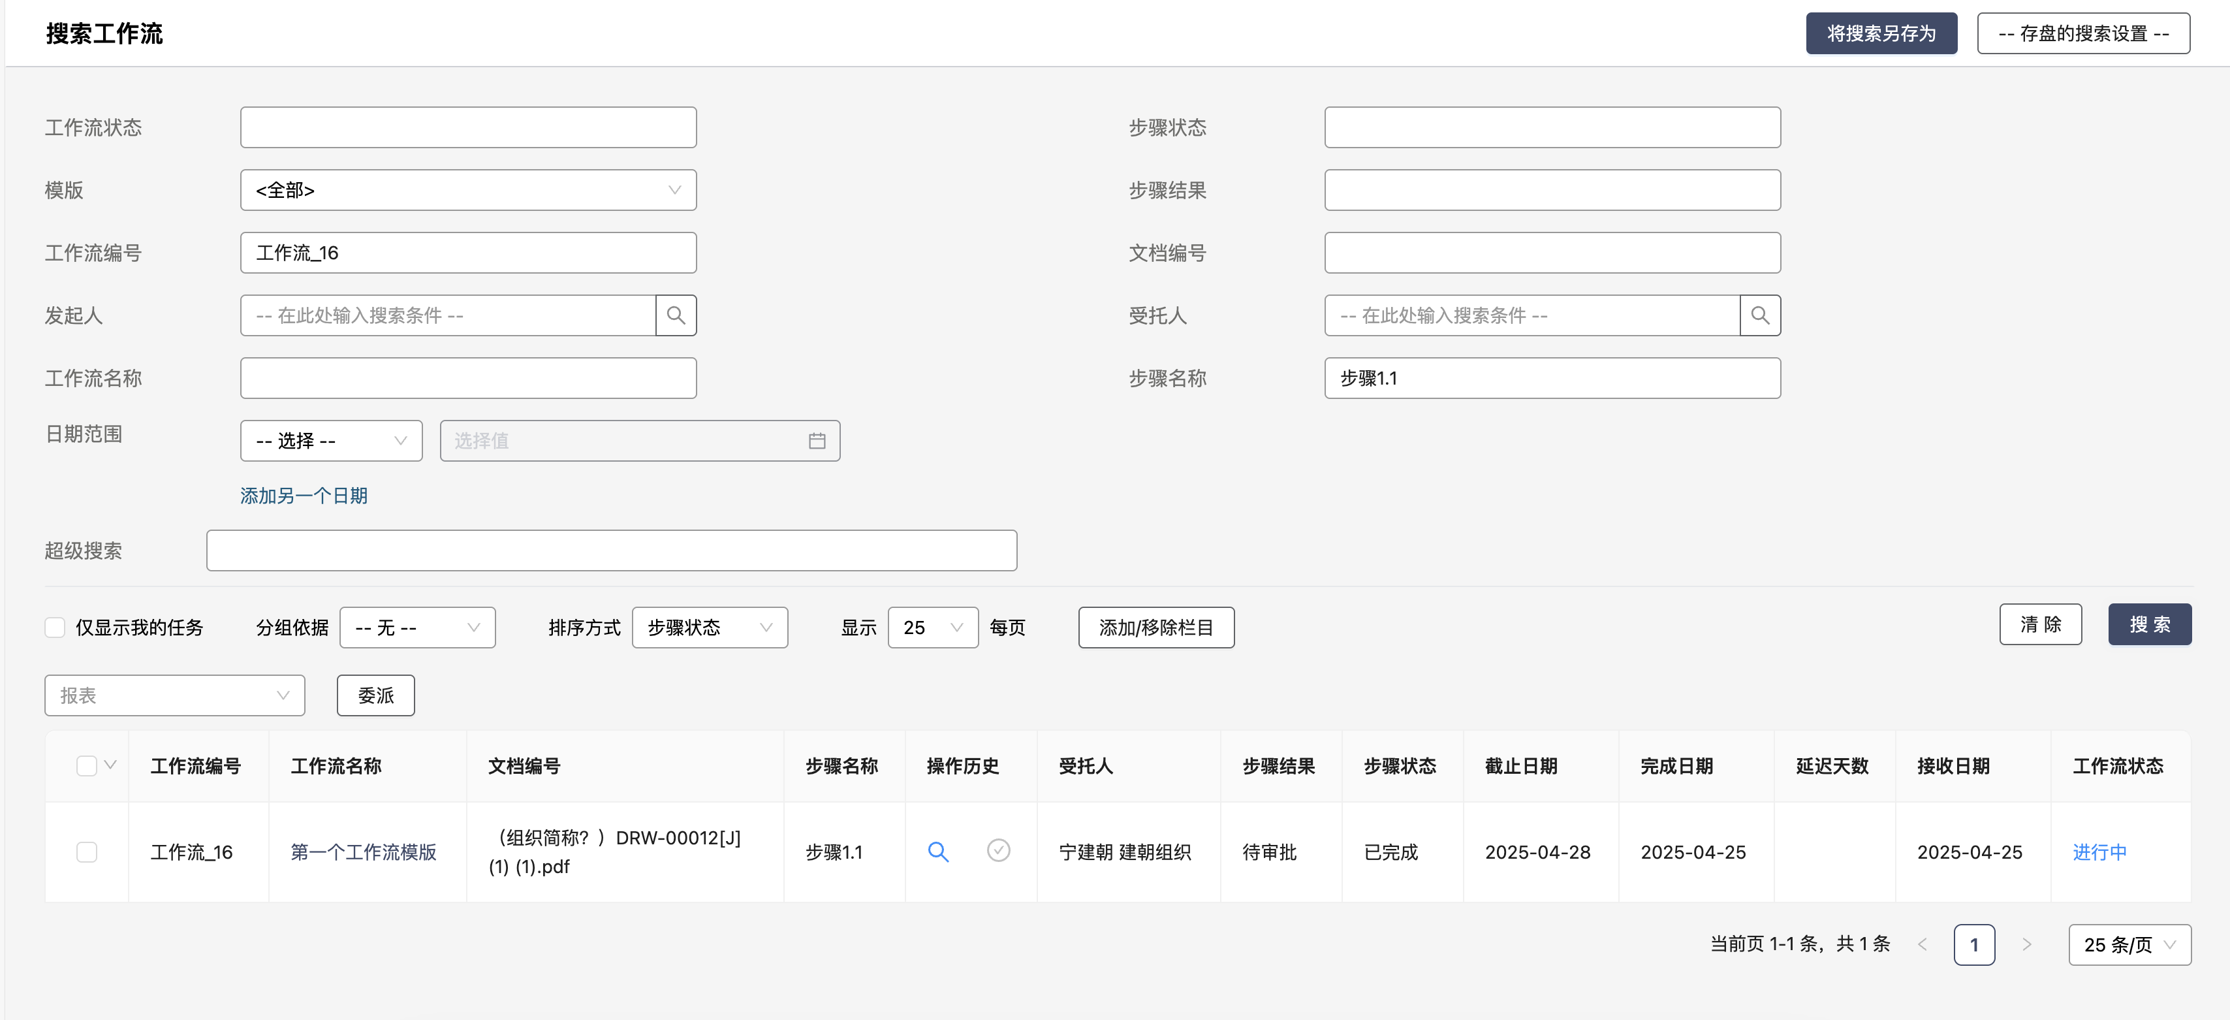The height and width of the screenshot is (1020, 2230).
Task: Go to next page arrow
Action: (2026, 945)
